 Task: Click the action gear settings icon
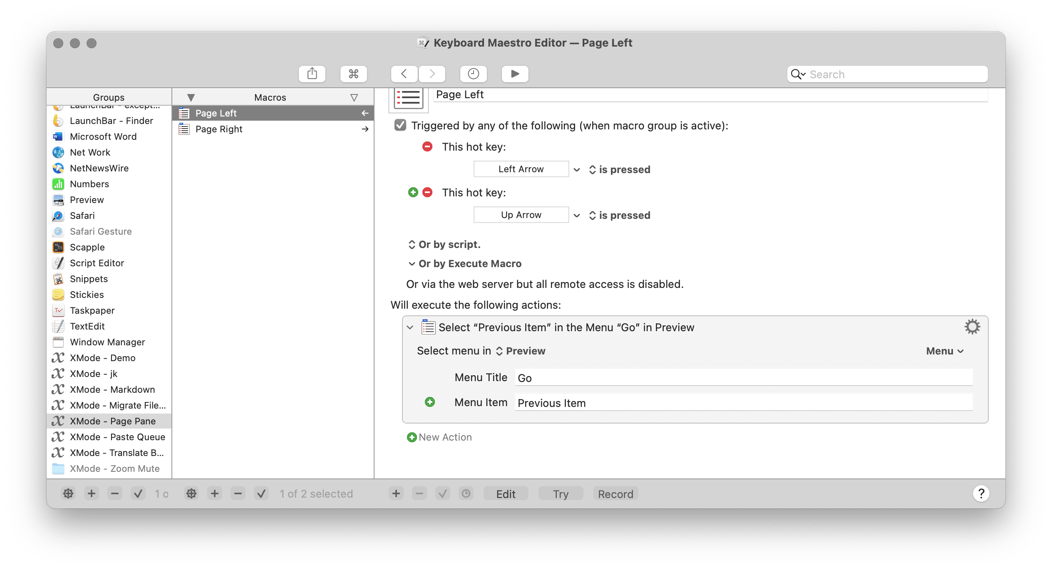[x=972, y=327]
